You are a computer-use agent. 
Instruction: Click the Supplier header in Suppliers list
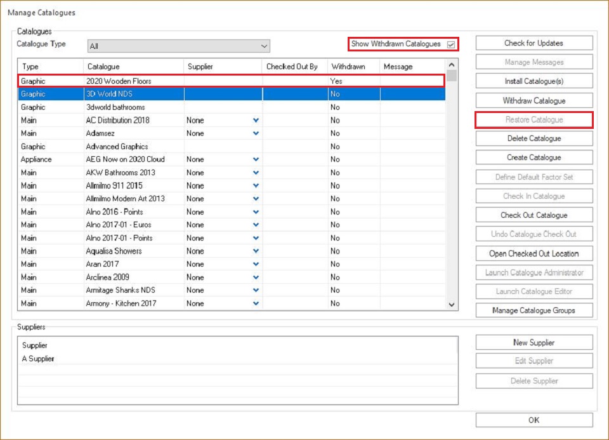pos(34,345)
